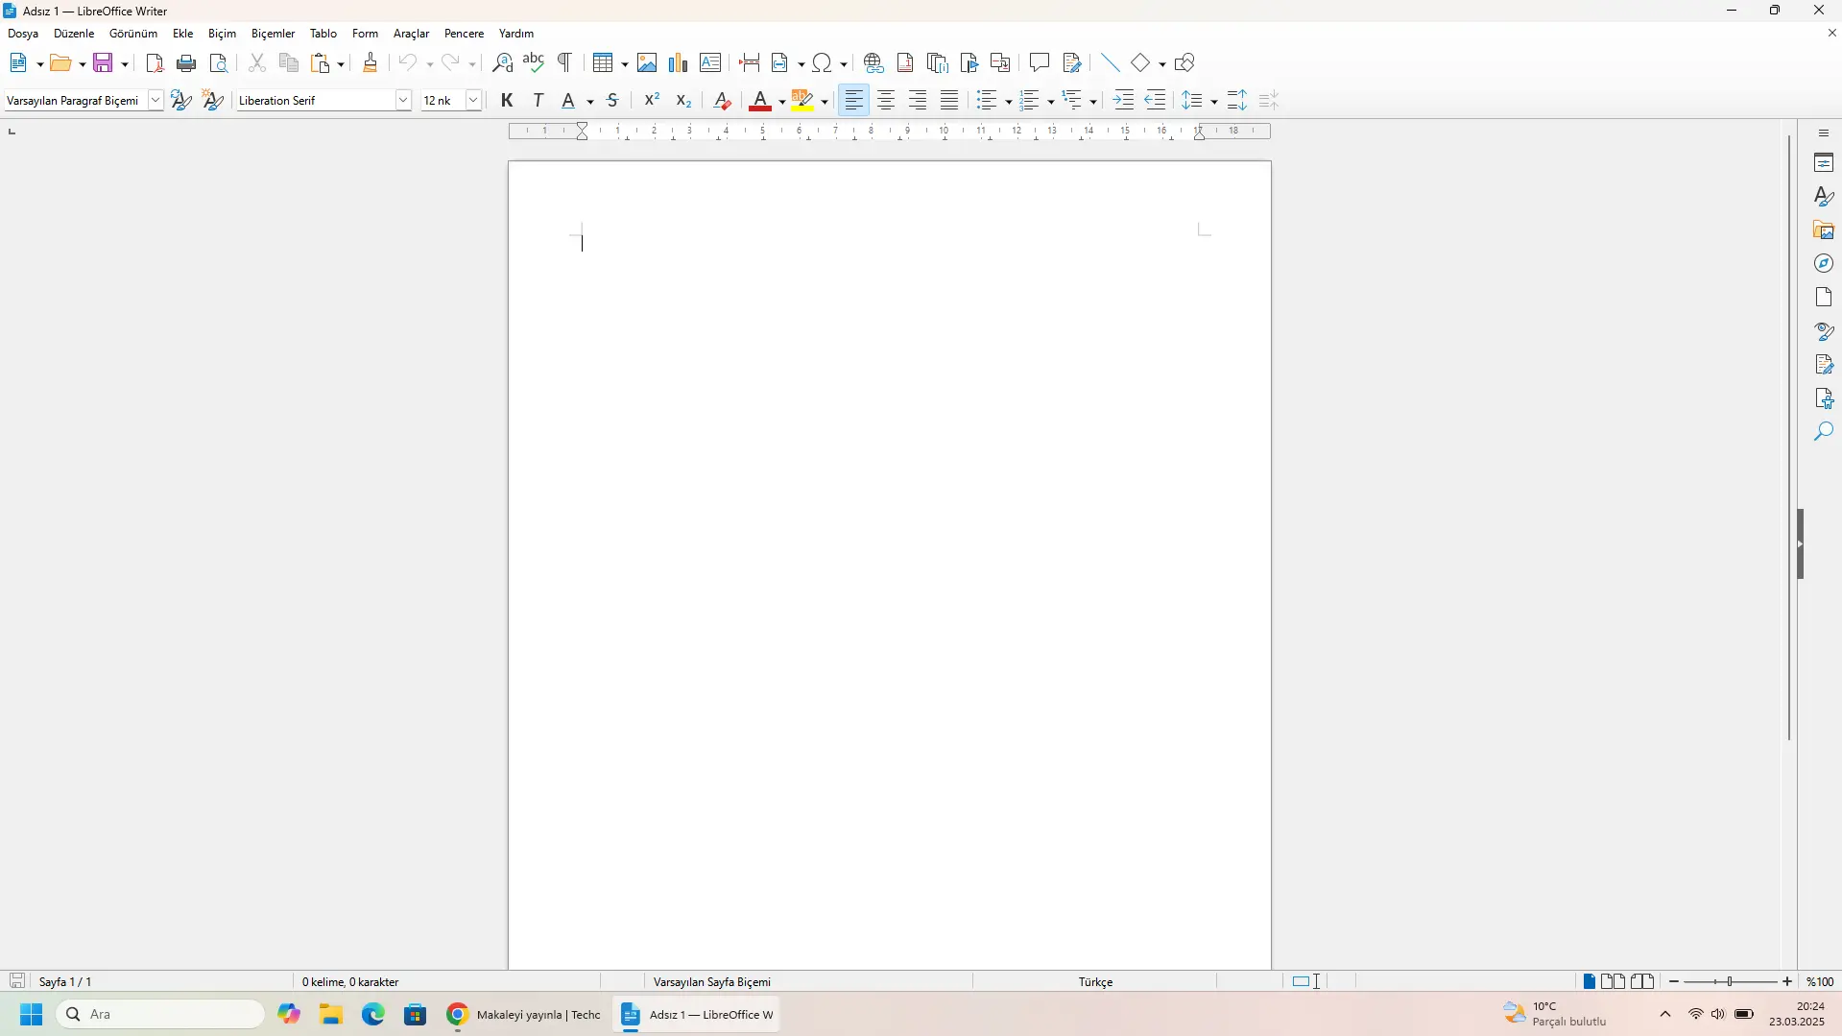Export directly as PDF icon
1842x1036 pixels.
point(155,63)
